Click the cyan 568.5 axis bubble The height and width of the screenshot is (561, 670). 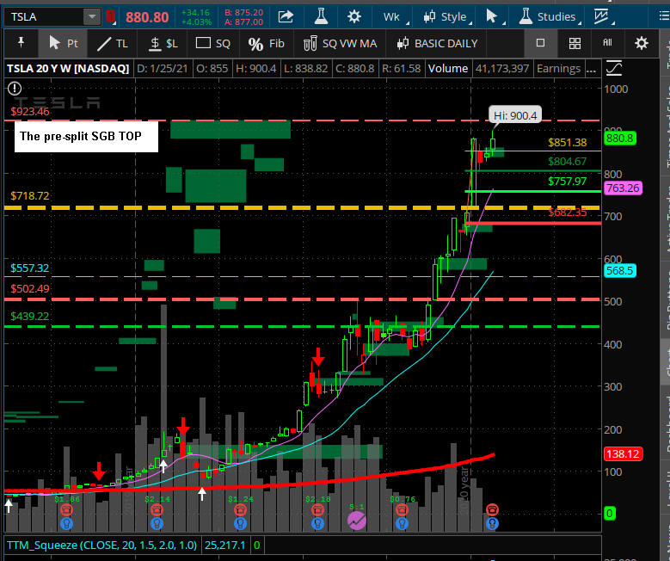tap(620, 270)
